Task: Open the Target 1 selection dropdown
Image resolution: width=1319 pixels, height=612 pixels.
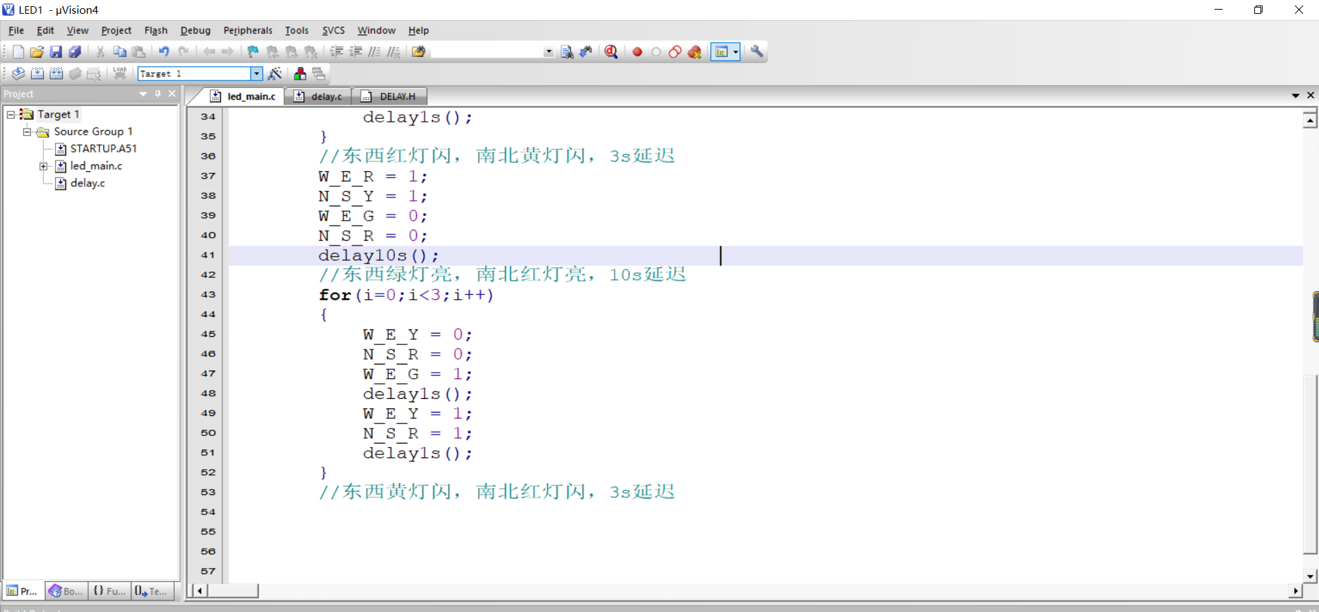Action: [257, 74]
